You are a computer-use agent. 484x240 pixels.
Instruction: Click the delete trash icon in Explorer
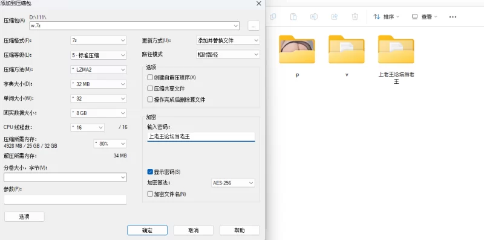(x=355, y=17)
